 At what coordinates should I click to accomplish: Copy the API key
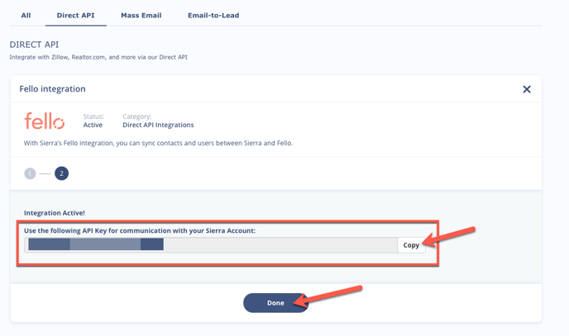point(411,245)
